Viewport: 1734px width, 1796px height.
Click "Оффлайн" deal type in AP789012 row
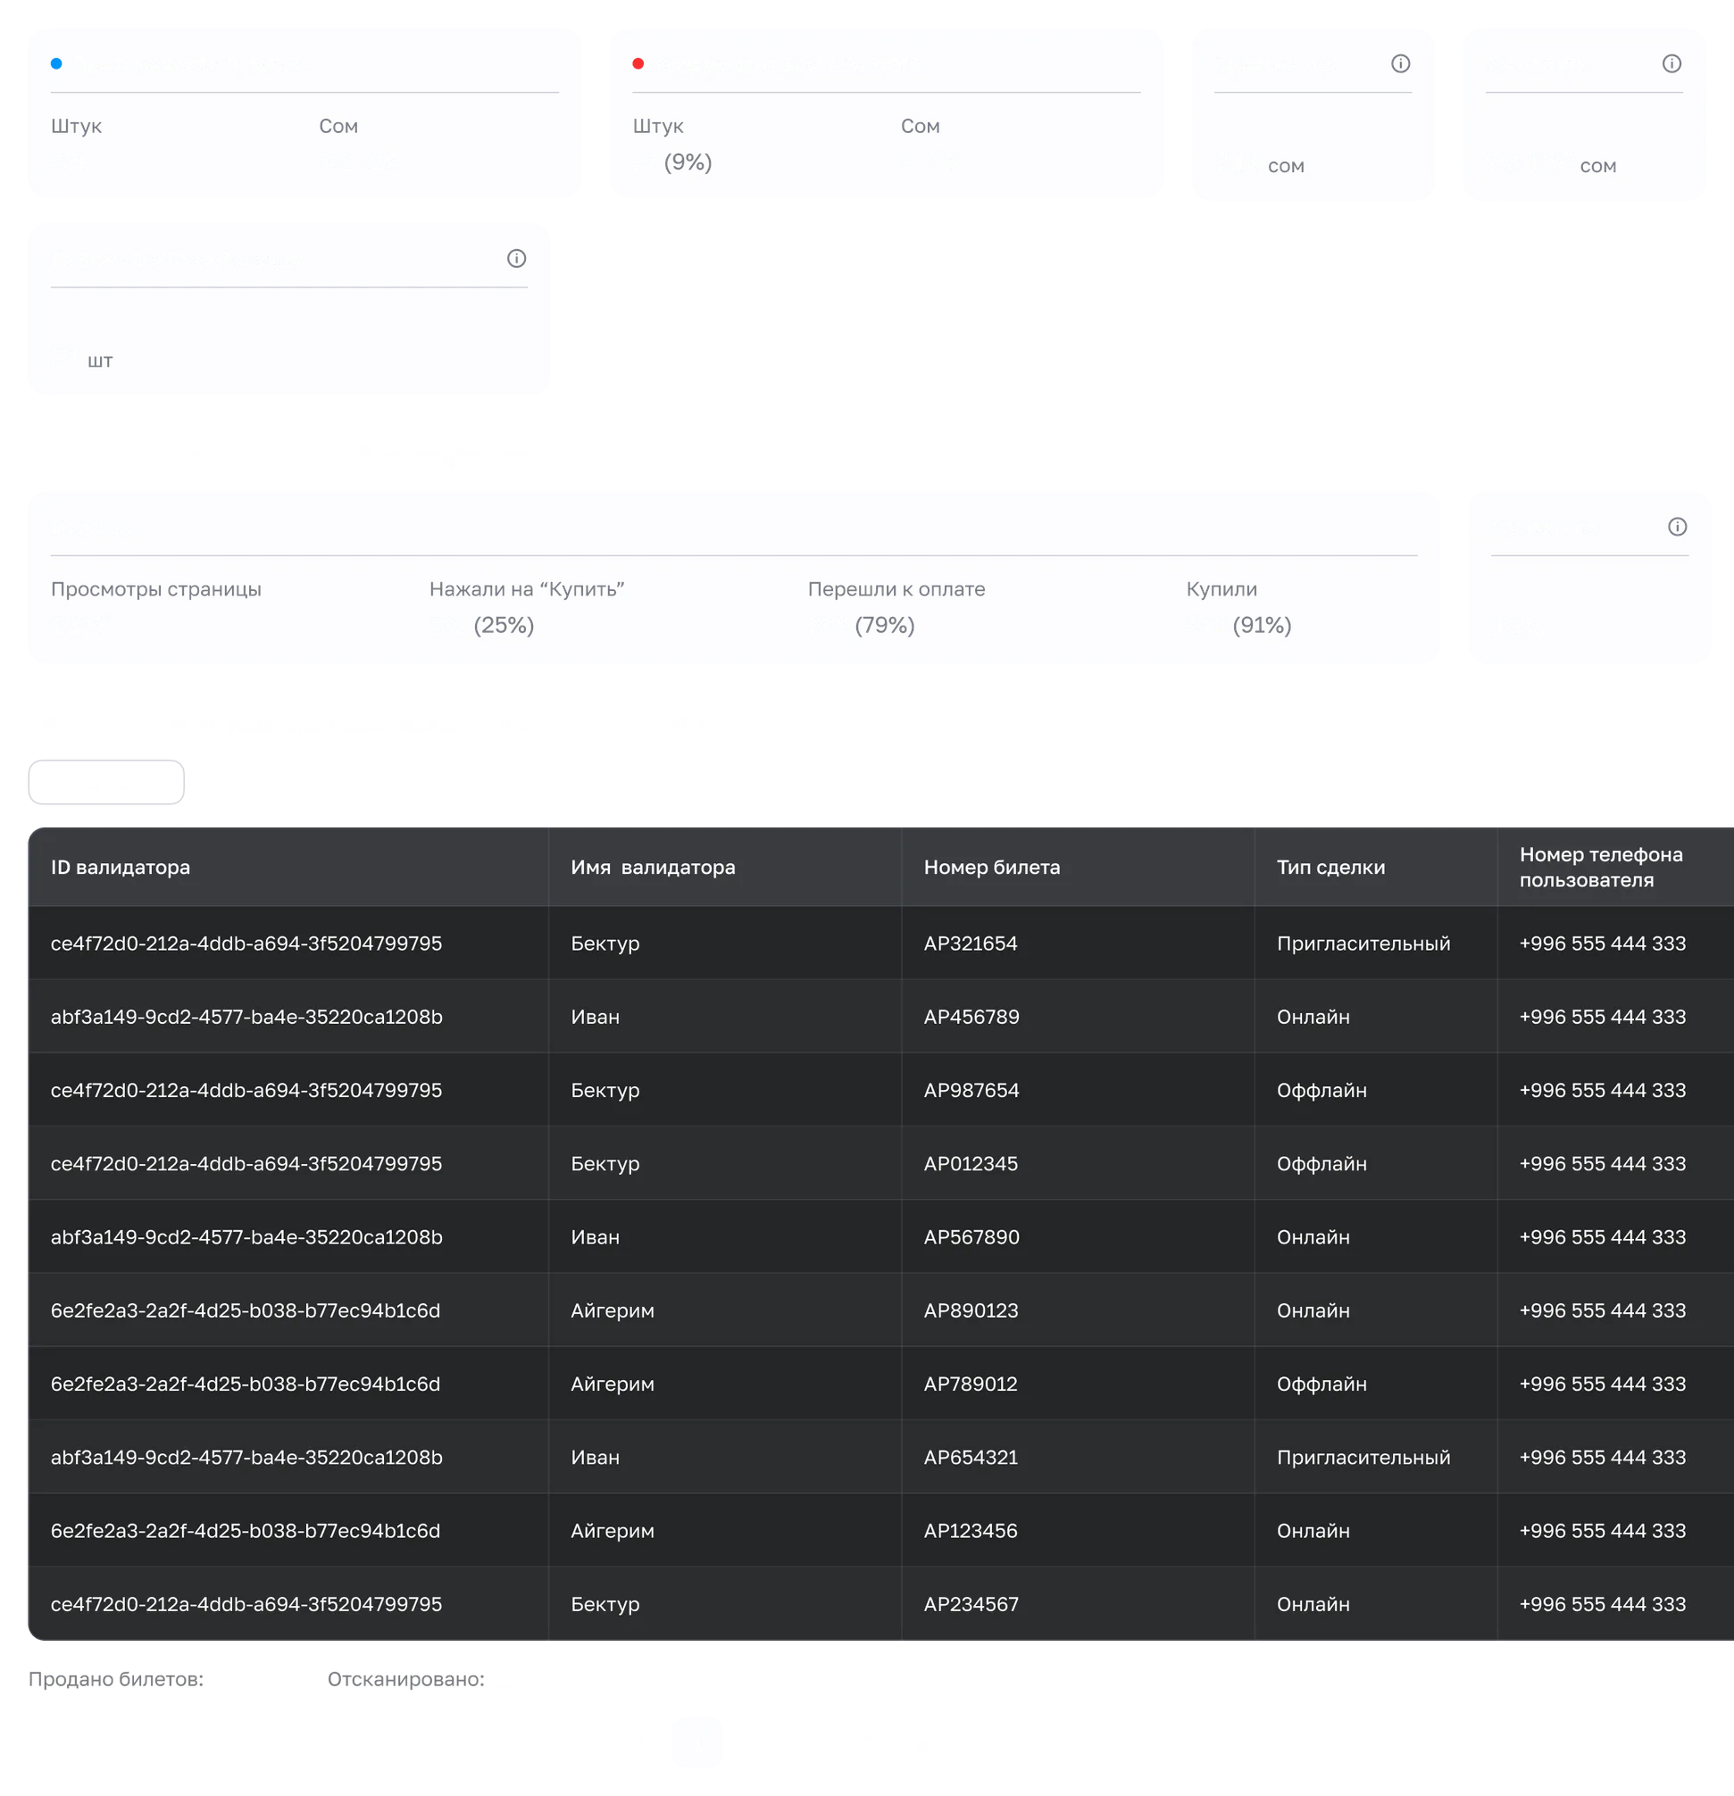coord(1321,1383)
